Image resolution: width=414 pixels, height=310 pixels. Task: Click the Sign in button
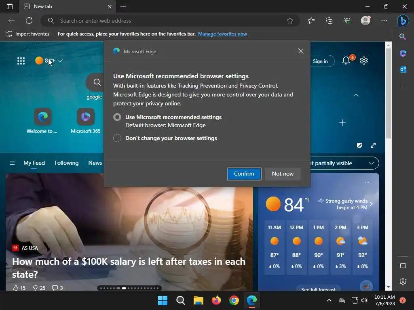click(321, 61)
